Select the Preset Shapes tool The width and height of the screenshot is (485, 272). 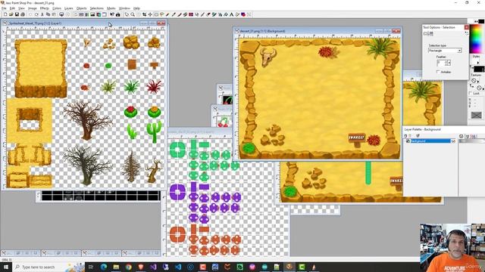click(243, 14)
